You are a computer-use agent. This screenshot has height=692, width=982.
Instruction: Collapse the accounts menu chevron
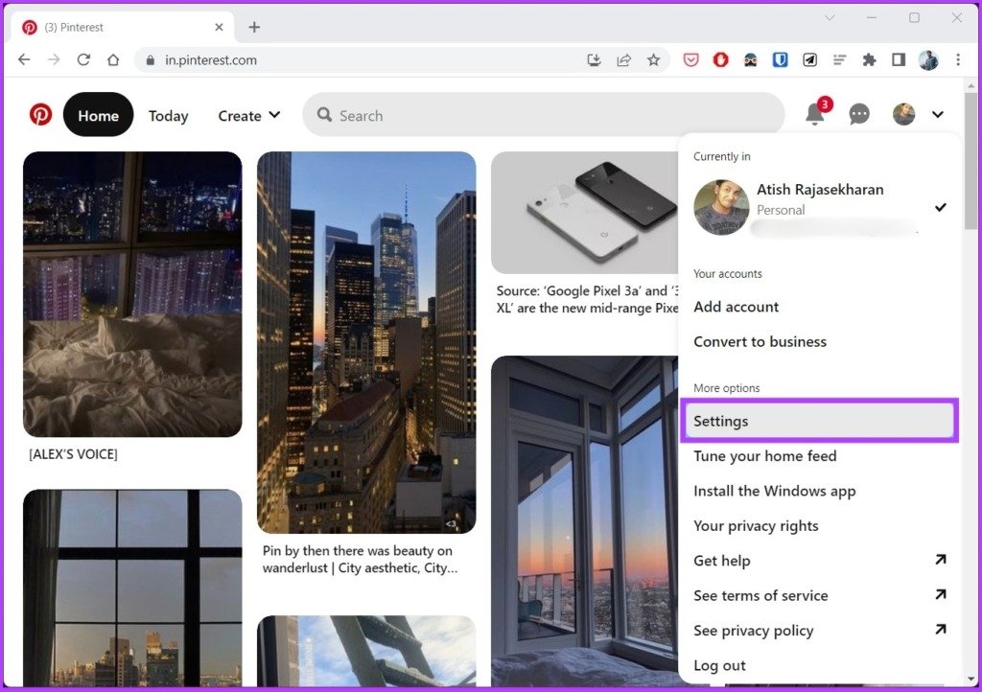pyautogui.click(x=938, y=114)
